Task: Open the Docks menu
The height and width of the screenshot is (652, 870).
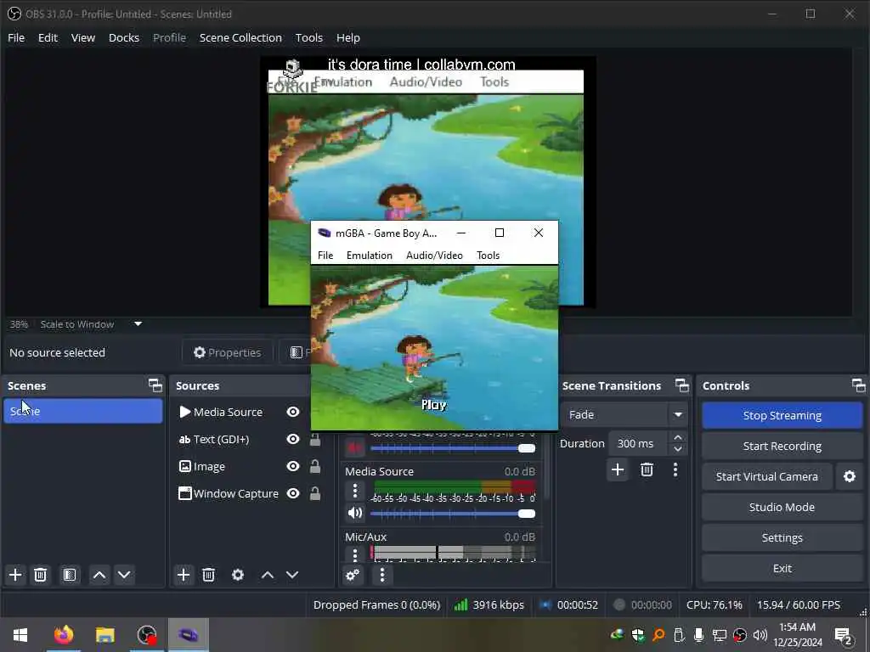Action: (x=124, y=37)
